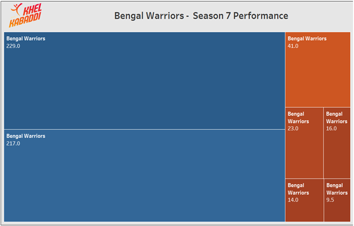The height and width of the screenshot is (226, 354).
Task: Click Bengal Warriors label in 229.0 tile
Action: tap(26, 38)
